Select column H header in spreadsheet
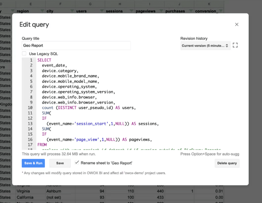 (x=120, y=4)
